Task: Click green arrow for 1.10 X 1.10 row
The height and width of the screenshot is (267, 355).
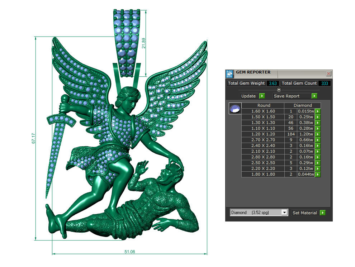Action: point(318,128)
